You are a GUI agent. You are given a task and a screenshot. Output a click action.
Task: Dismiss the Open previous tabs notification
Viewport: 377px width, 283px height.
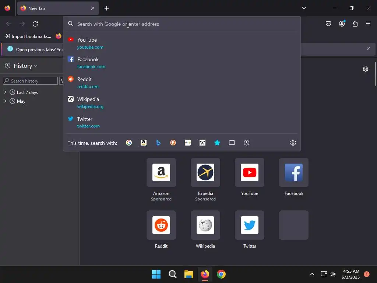tap(368, 49)
